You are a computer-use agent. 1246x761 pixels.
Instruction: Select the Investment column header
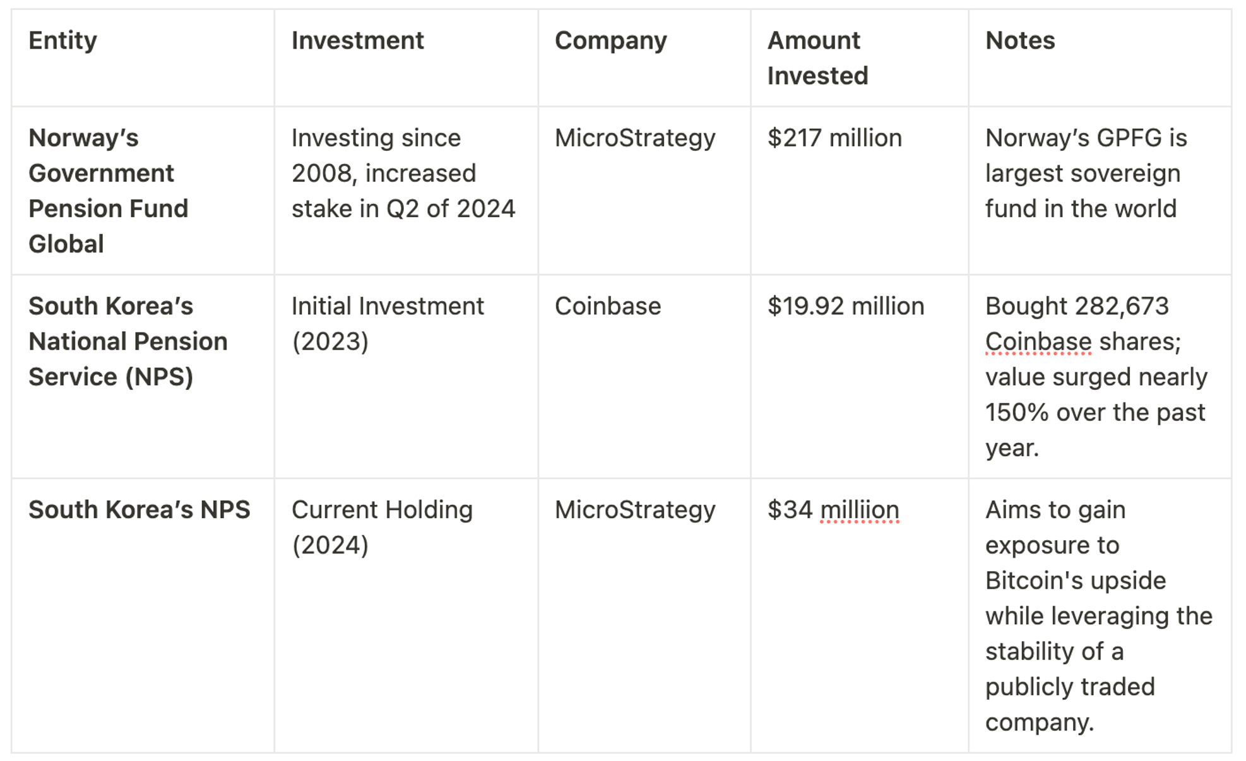[x=406, y=57]
